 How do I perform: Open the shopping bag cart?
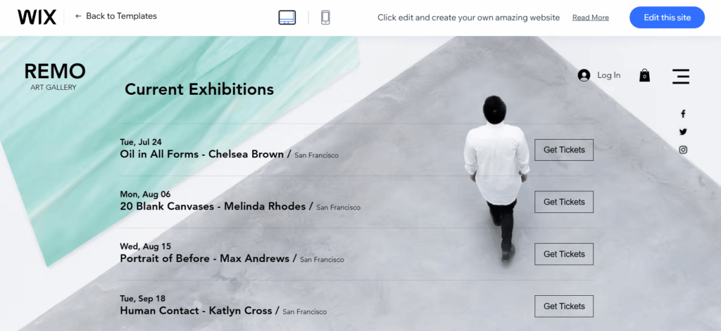tap(645, 75)
